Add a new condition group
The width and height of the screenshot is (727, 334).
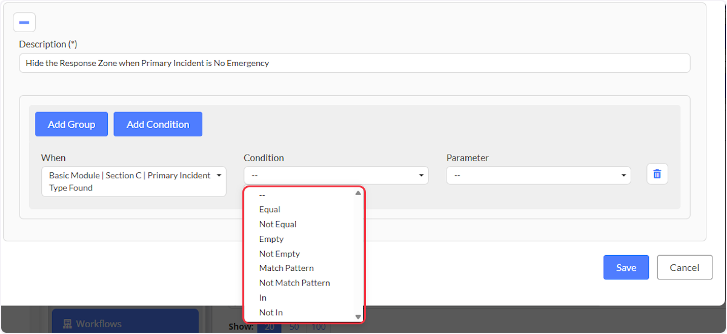pyautogui.click(x=71, y=124)
